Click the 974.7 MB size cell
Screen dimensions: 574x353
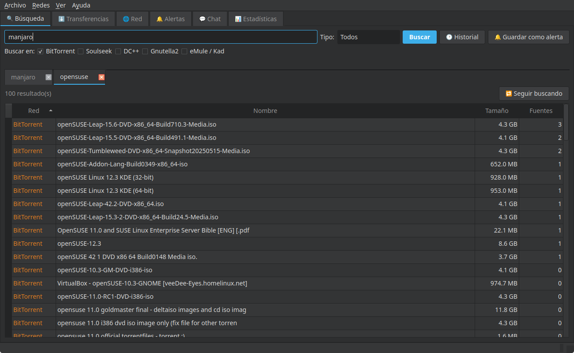[x=497, y=283]
